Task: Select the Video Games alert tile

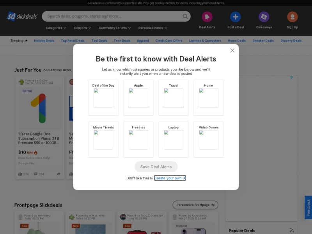Action: pos(209,139)
